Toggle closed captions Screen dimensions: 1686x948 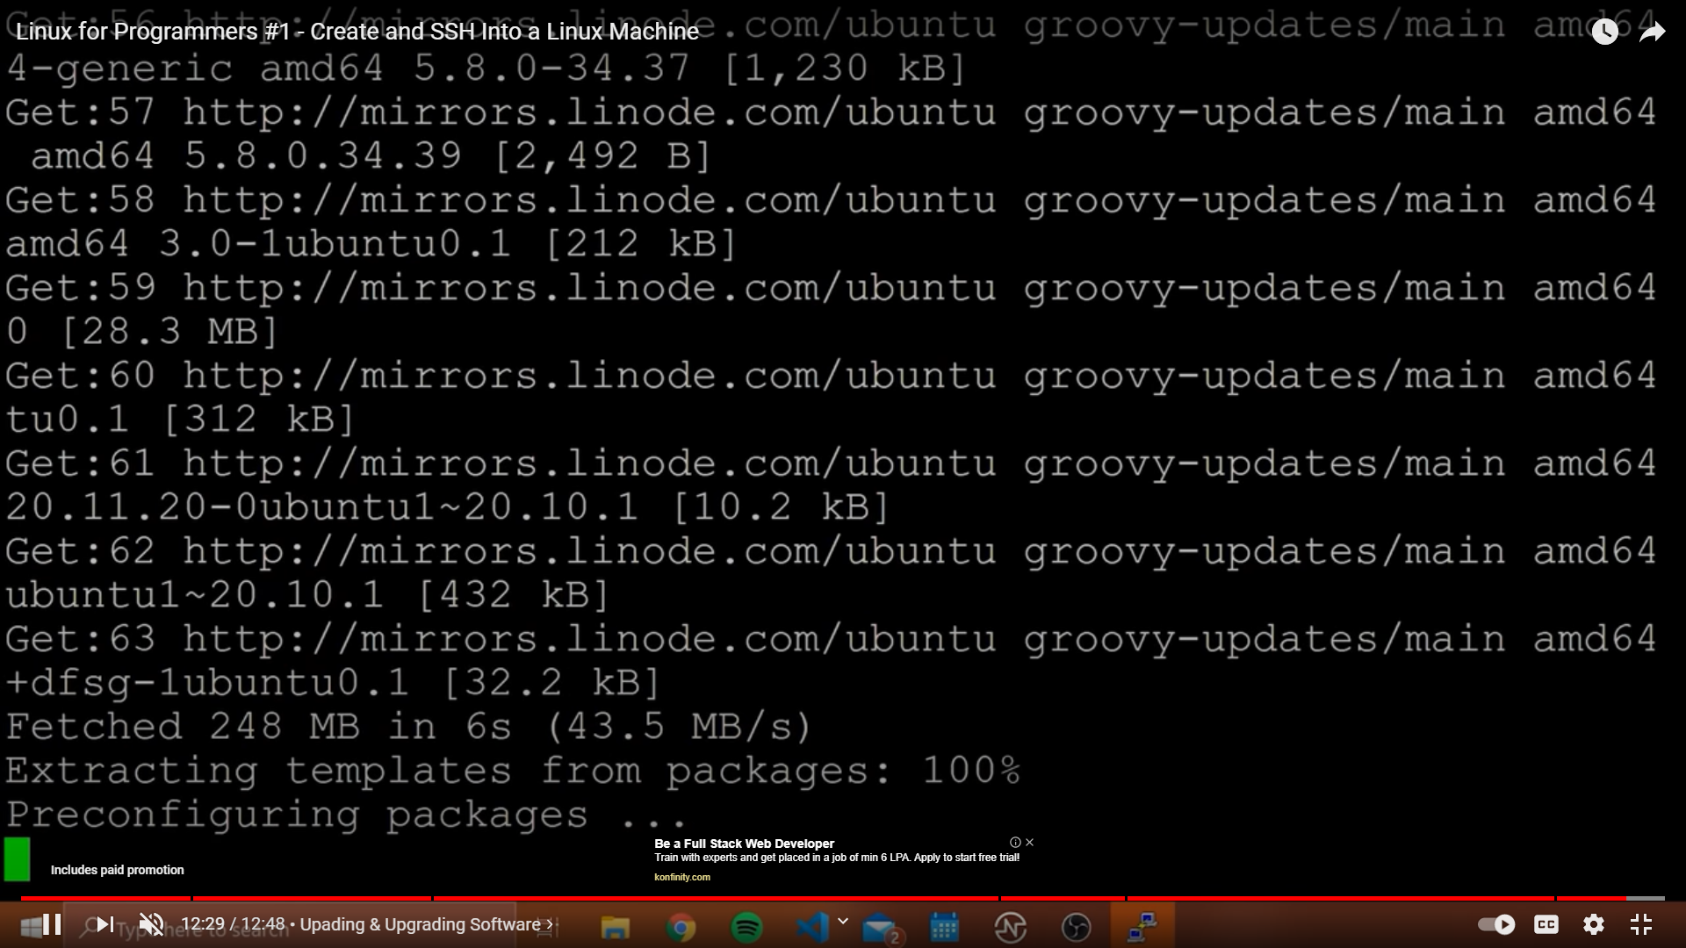[1545, 924]
